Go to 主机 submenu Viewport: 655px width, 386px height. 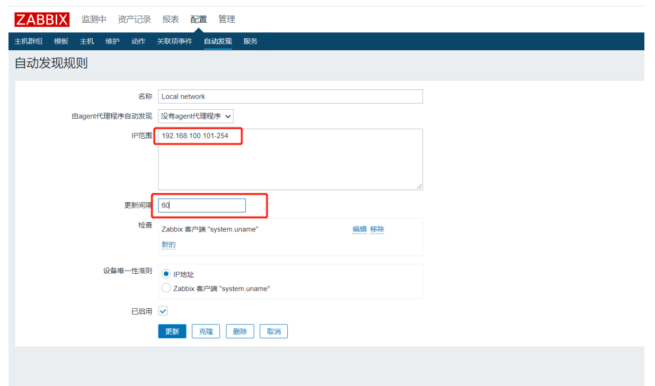87,41
